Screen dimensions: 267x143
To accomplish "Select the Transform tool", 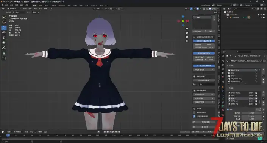I will click(4, 42).
